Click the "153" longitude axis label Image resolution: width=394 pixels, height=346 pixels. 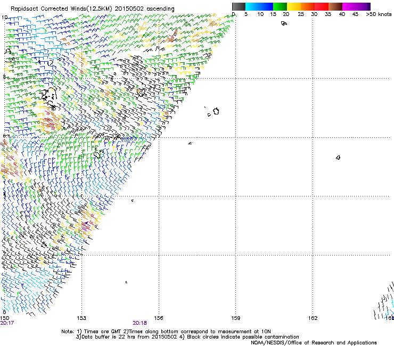pyautogui.click(x=81, y=318)
